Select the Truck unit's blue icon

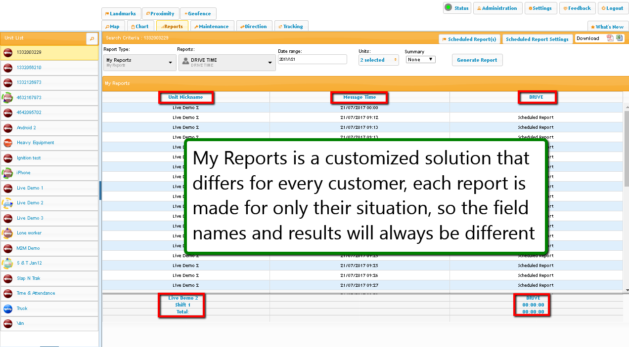pos(8,308)
